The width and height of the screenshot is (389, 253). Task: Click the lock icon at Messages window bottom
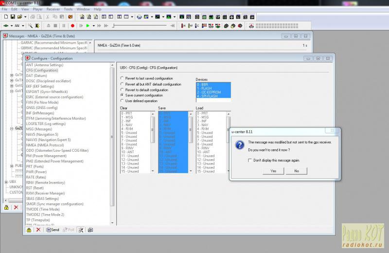[x=6, y=207]
